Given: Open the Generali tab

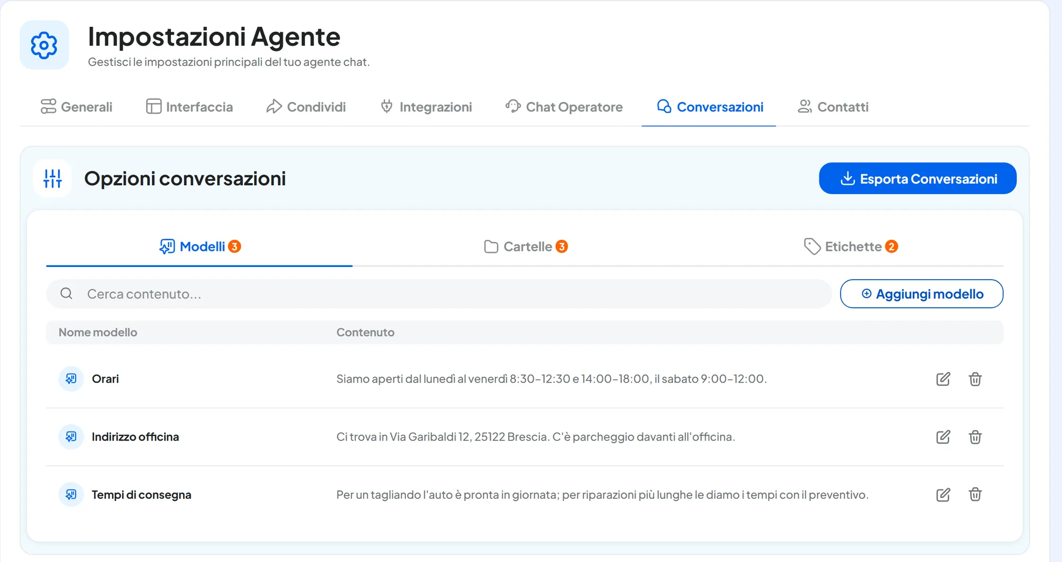Looking at the screenshot, I should pyautogui.click(x=76, y=107).
